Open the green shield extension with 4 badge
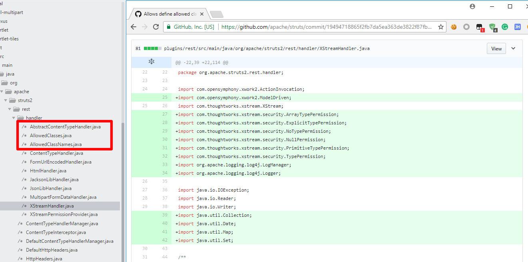Viewport: 528px width, 262px height. [493, 27]
